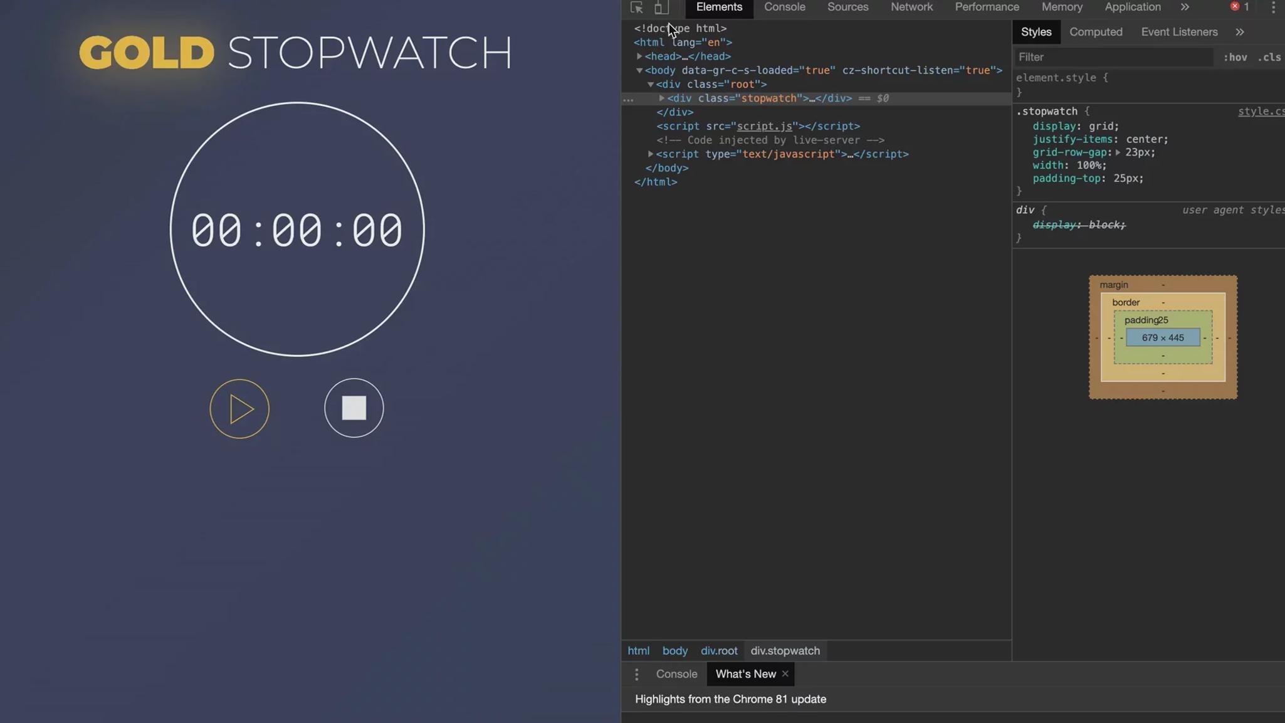1285x723 pixels.
Task: Select html in the breadcrumb bar
Action: (x=639, y=651)
